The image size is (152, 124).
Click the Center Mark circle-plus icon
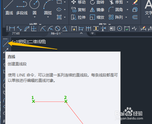(119, 29)
